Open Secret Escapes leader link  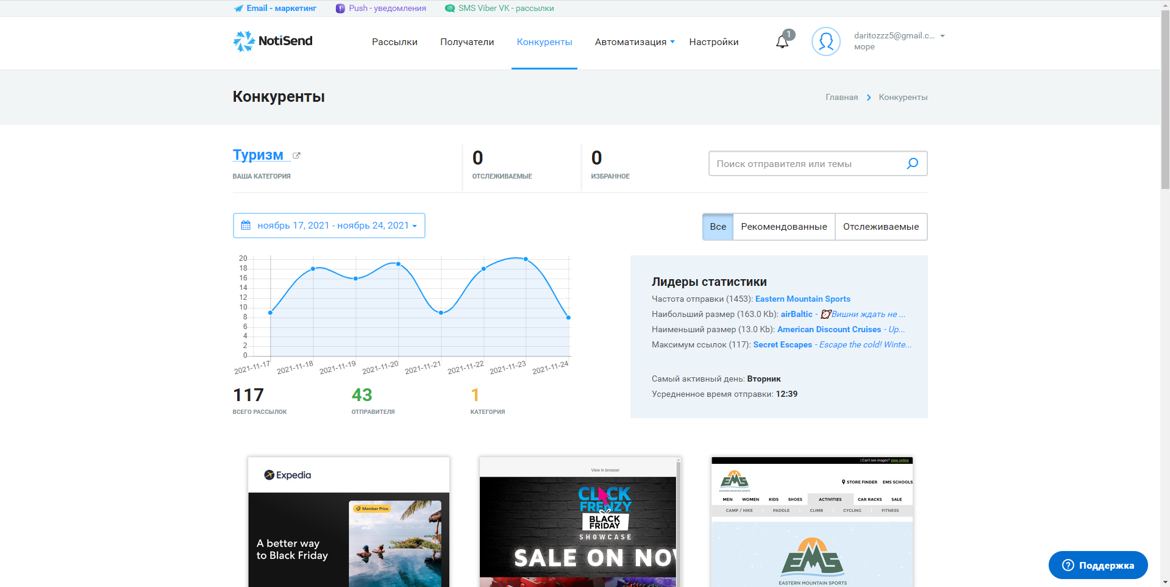pos(782,344)
